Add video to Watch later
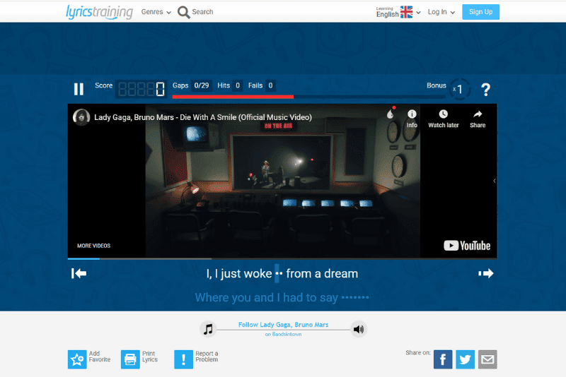The image size is (566, 377). (444, 119)
